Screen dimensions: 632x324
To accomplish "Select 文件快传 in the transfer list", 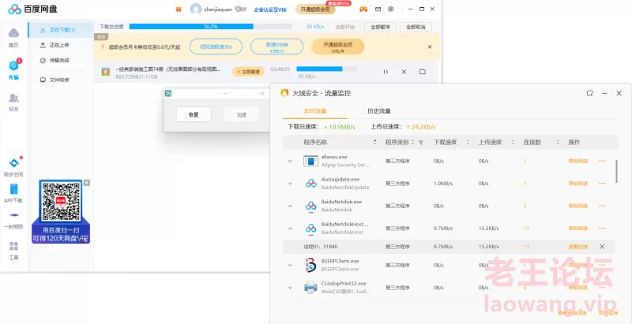I will click(61, 80).
